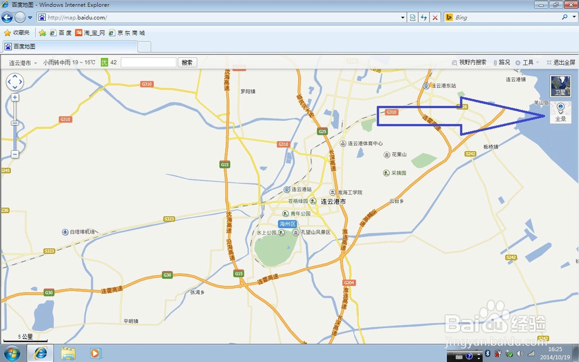579x362 pixels.
Task: Click the 水上公园 marker
Action: (281, 232)
